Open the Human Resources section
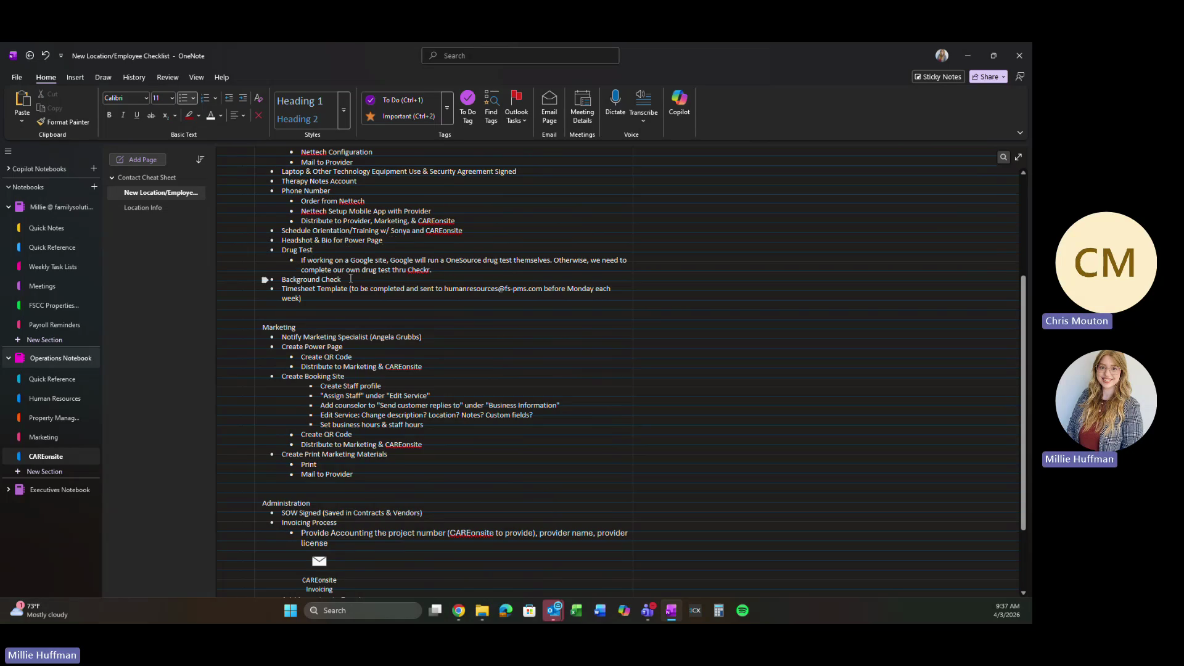The image size is (1184, 666). coord(54,399)
